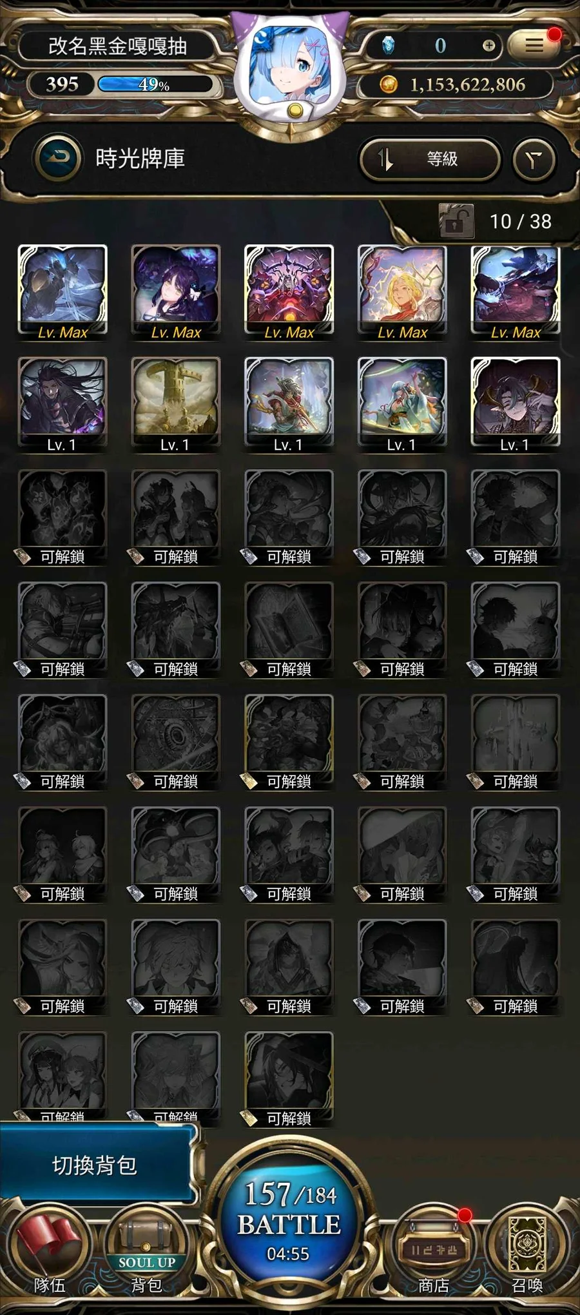Viewport: 580px width, 1315px height.
Task: Click the 切換背包 button
Action: pyautogui.click(x=97, y=1165)
